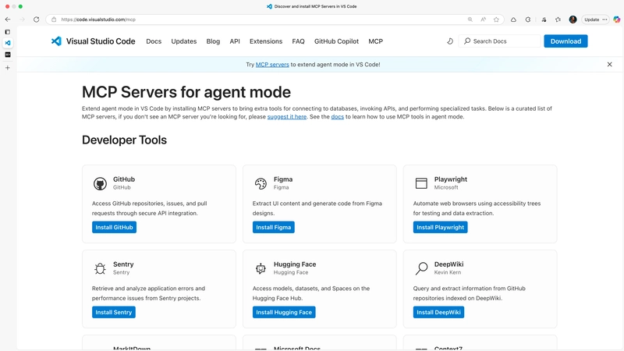Click the search magnifier icon in Search Docs
The height and width of the screenshot is (351, 624).
tap(467, 41)
